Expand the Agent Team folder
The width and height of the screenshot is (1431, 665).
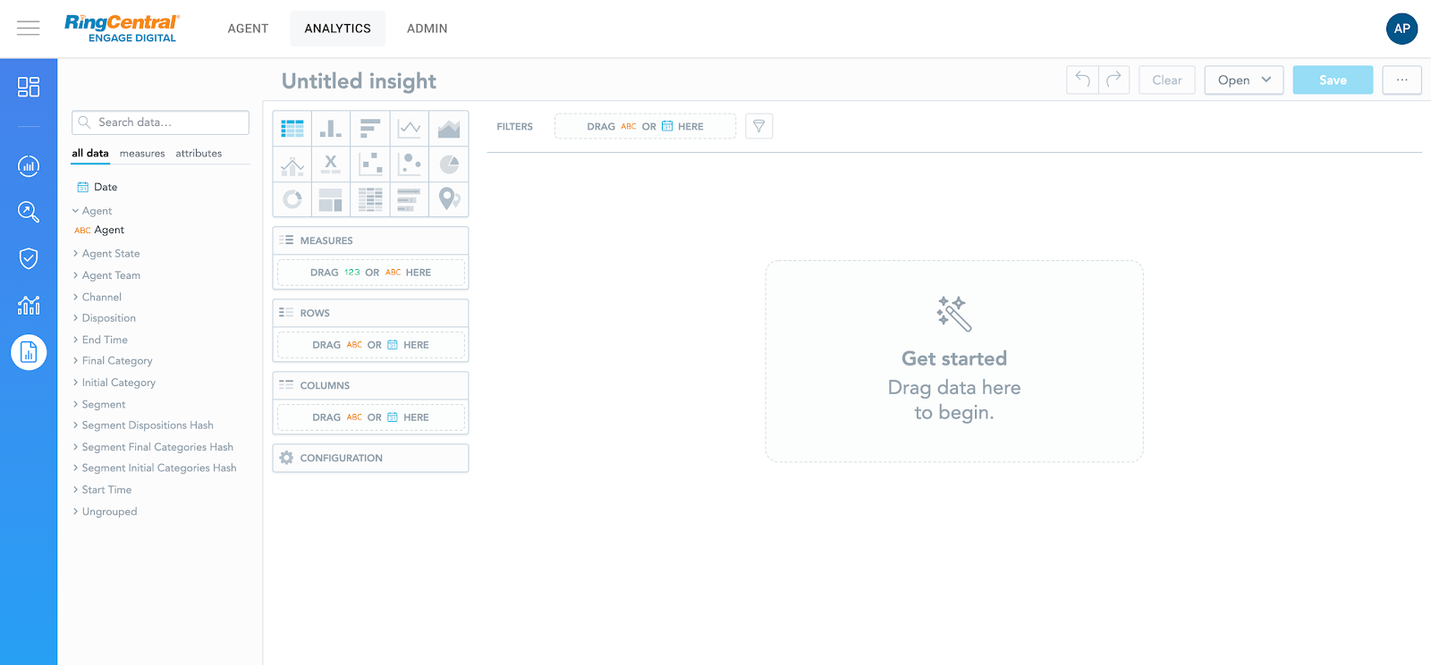(106, 275)
